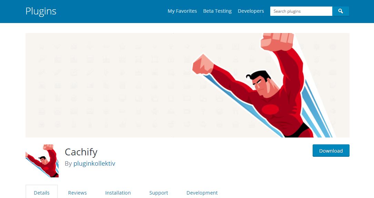Click the Cachify plugin title text

click(x=81, y=152)
